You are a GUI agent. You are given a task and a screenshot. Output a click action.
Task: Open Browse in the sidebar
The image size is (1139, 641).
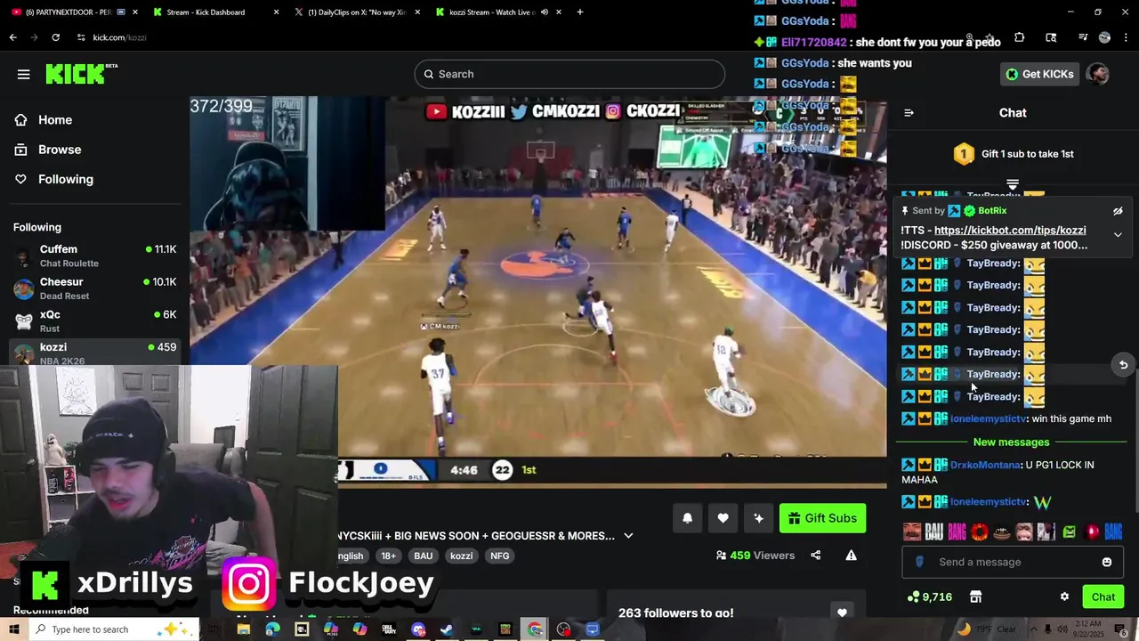coord(59,150)
